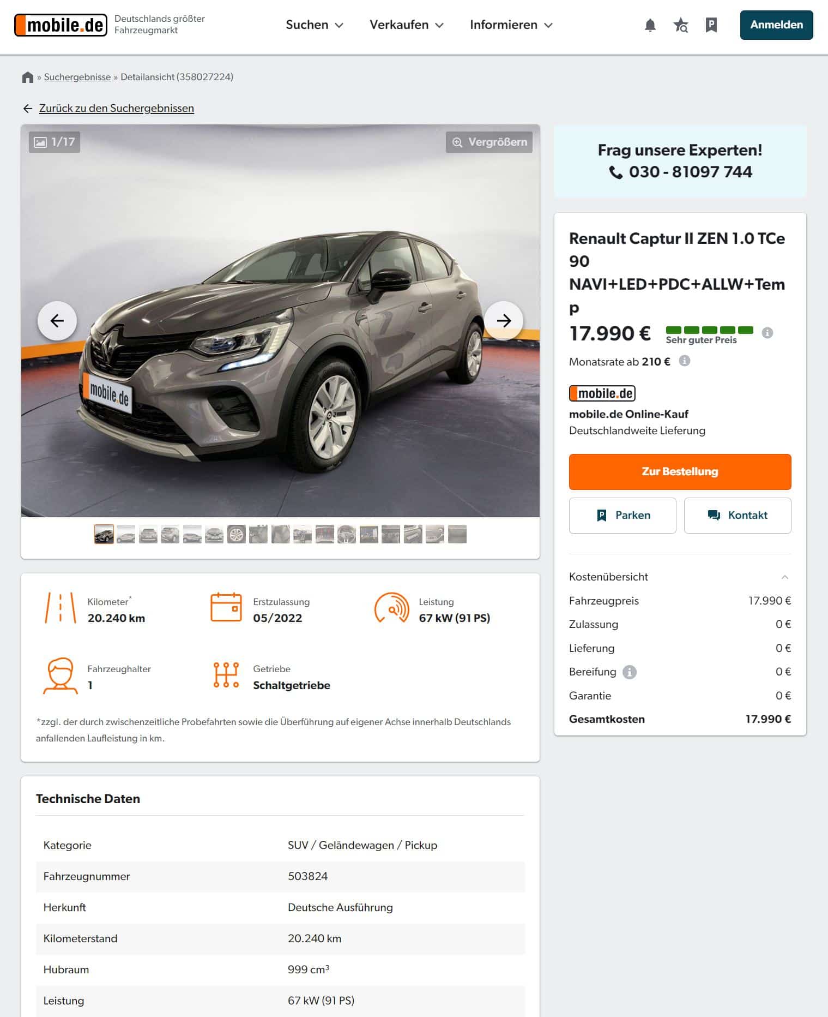Click the Fahrzeughalter person icon
This screenshot has height=1017, width=828.
(x=60, y=675)
